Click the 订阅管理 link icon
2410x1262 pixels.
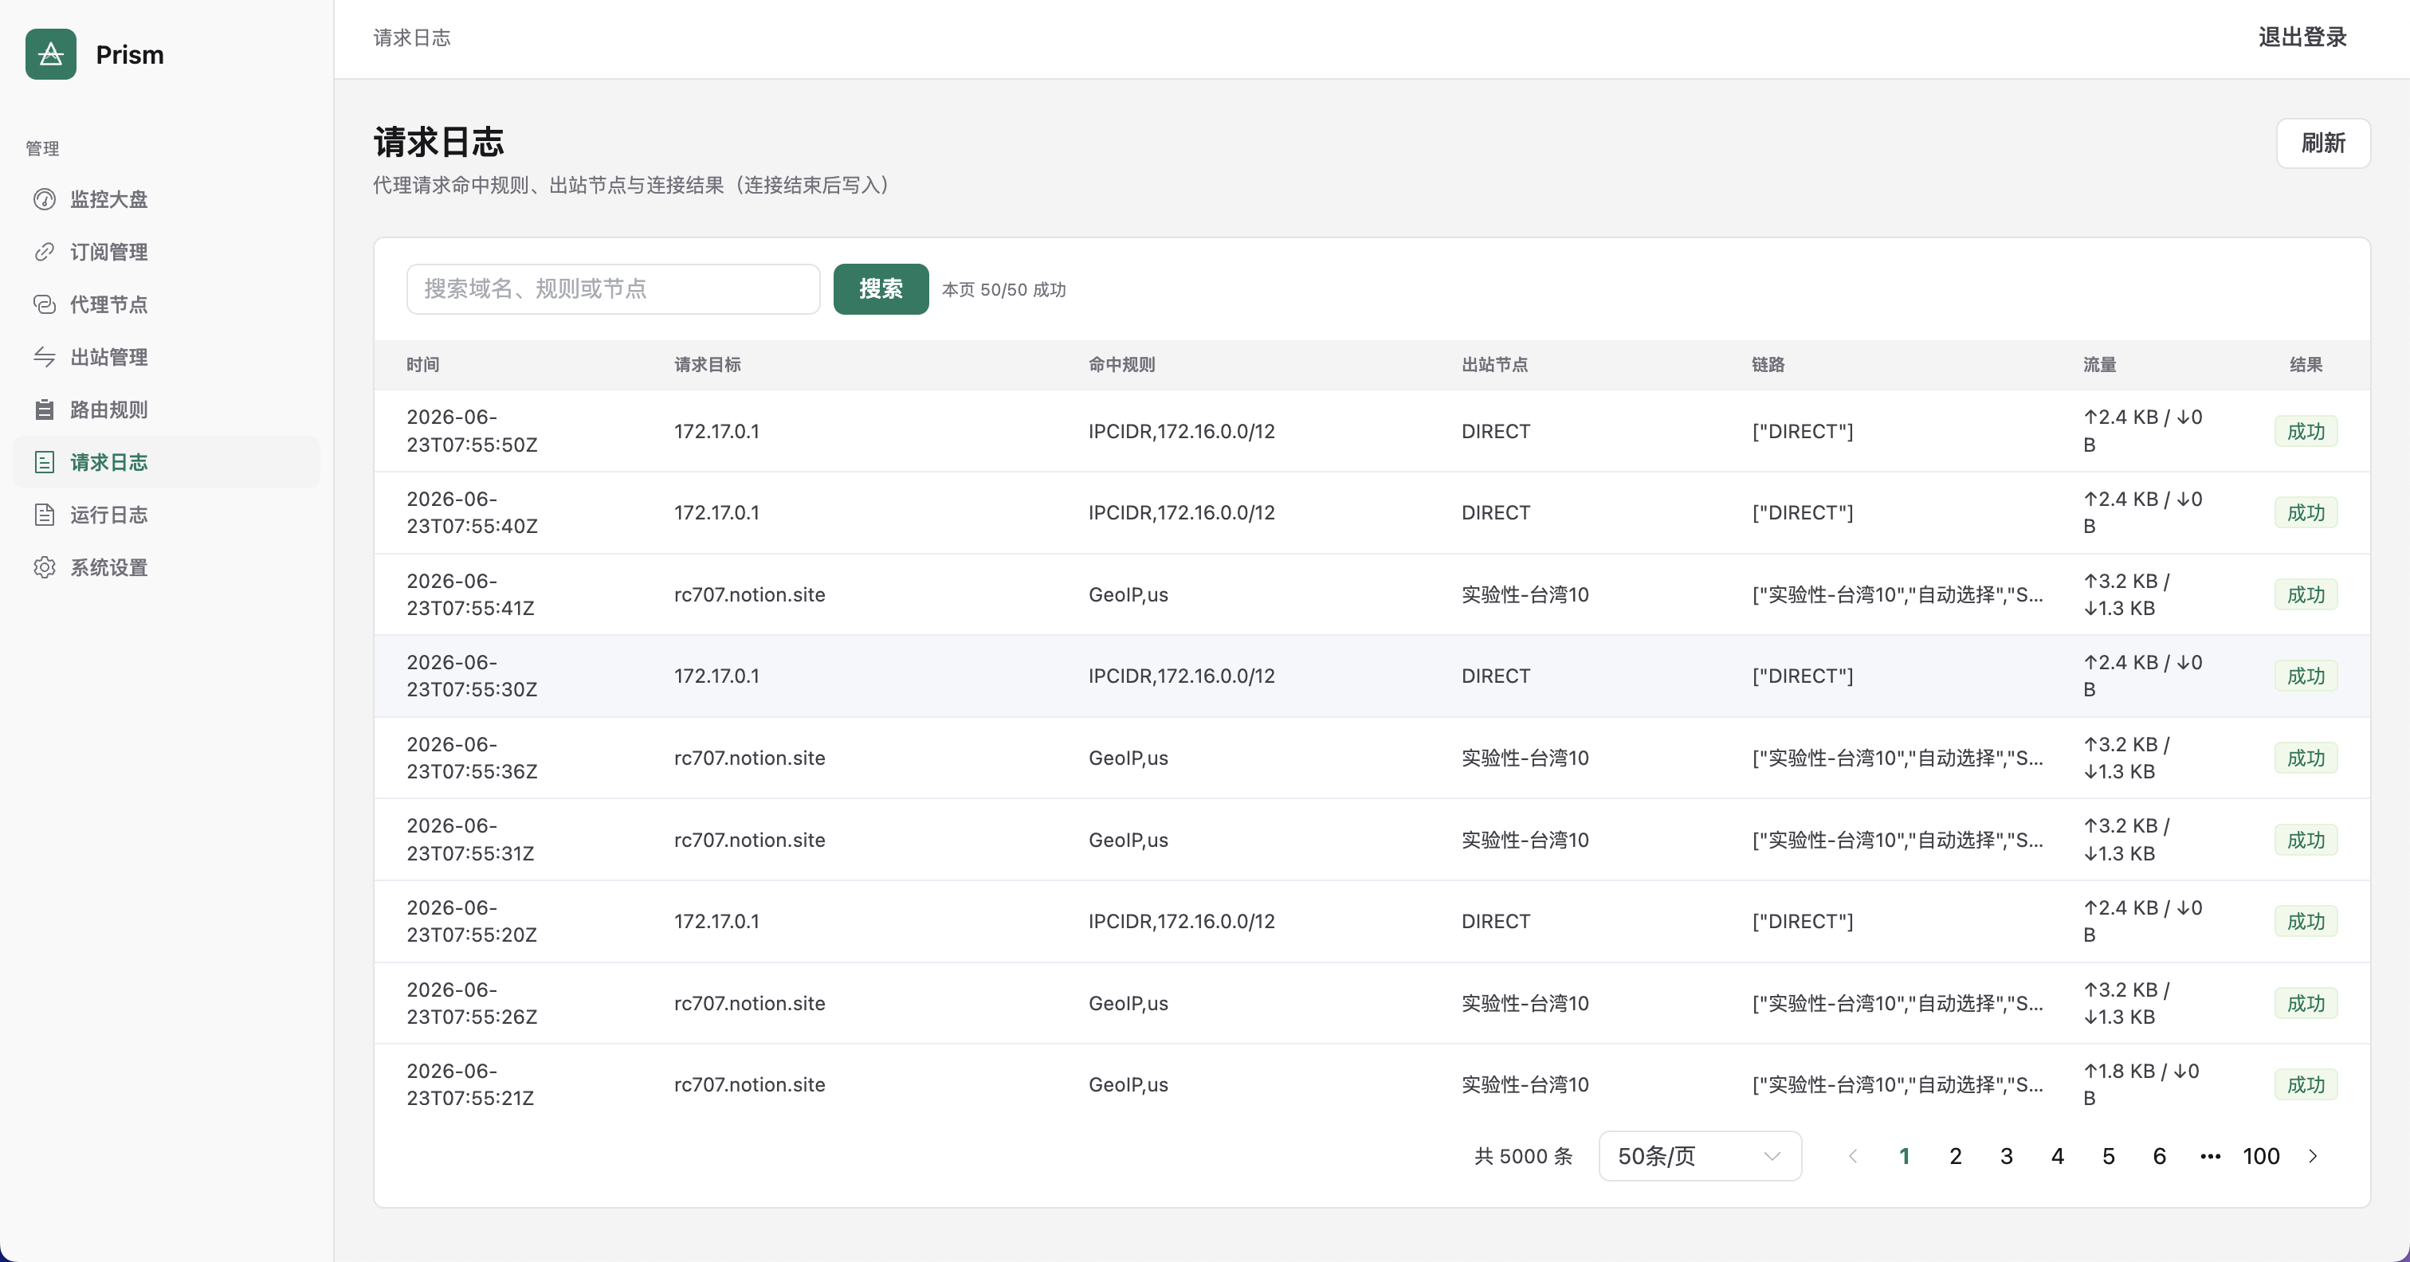(x=44, y=252)
